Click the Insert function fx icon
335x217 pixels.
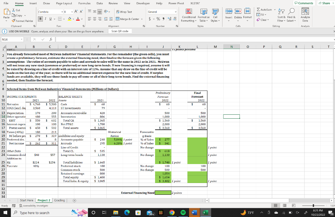coord(51,40)
